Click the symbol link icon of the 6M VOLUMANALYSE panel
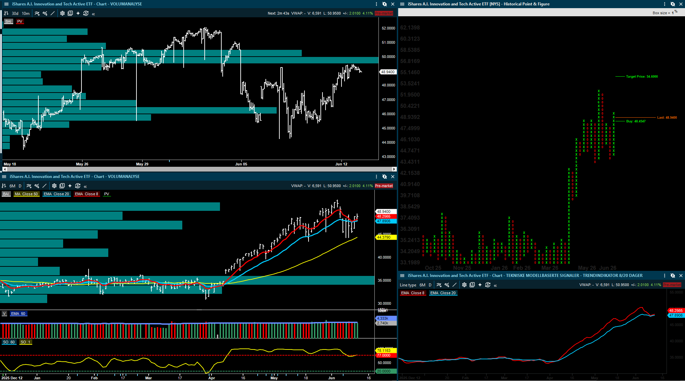The image size is (685, 381). (x=385, y=177)
